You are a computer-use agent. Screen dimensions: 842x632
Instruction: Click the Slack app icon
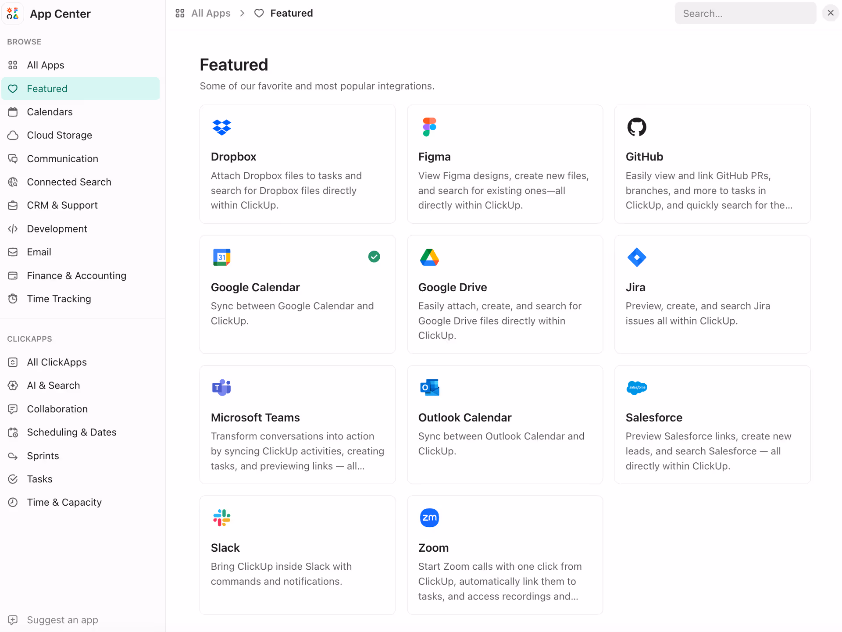coord(221,518)
